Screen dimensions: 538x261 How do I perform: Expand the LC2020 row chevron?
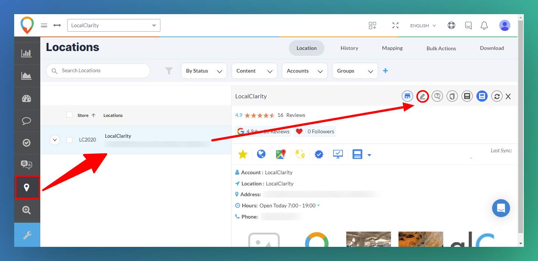(x=55, y=140)
